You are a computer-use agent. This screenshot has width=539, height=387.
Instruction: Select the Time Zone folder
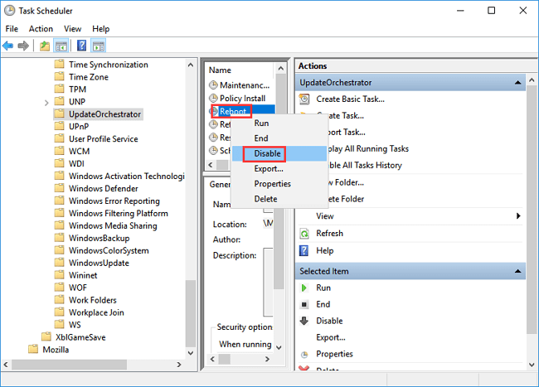click(x=89, y=77)
